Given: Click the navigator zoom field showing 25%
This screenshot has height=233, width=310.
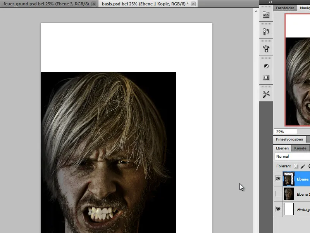Looking at the screenshot, I should (286, 132).
